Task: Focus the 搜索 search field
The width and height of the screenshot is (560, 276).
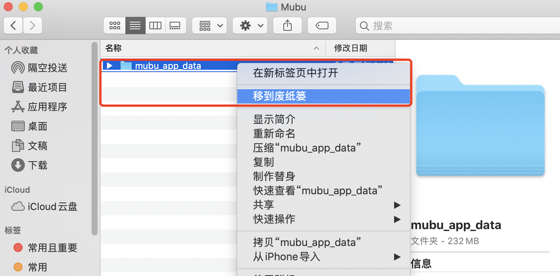Action: 458,25
